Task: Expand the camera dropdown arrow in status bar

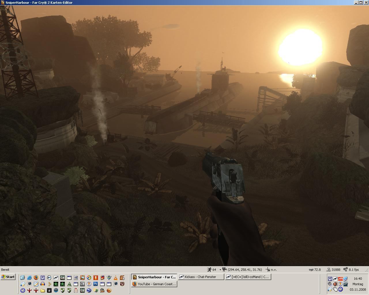Action: pyautogui.click(x=220, y=270)
